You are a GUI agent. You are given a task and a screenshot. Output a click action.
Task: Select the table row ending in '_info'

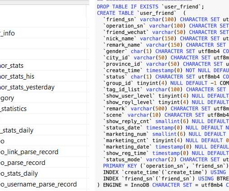tap(43, 33)
